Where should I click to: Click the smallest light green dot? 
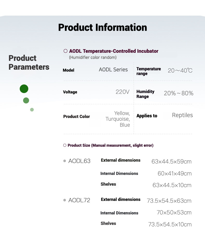32,110
